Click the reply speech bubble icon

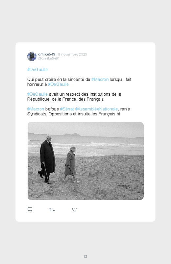(30, 209)
